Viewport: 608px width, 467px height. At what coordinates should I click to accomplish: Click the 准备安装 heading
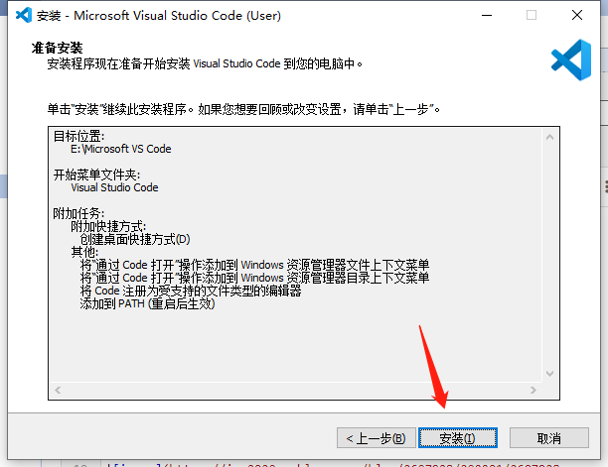click(57, 48)
